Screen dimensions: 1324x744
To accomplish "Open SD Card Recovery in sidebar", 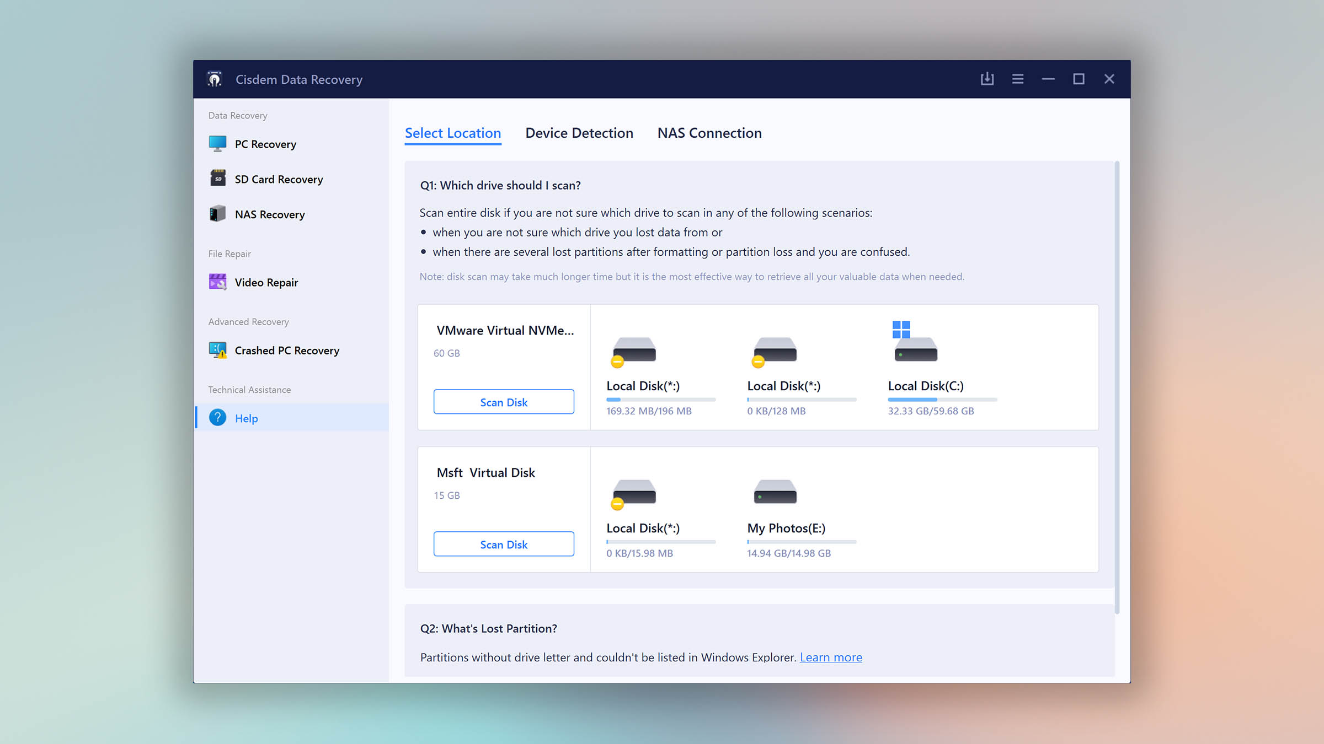I will [292, 179].
